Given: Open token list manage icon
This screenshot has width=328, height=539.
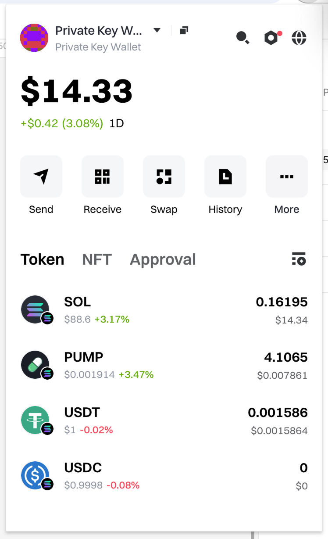Looking at the screenshot, I should pyautogui.click(x=299, y=259).
